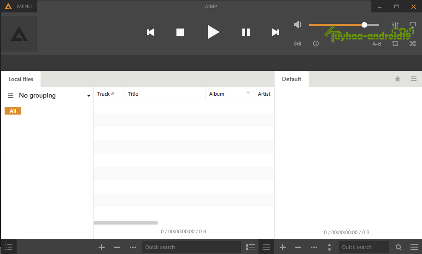Open the visualization monitor icon
Screen dimensions: 422x254
coord(413,25)
